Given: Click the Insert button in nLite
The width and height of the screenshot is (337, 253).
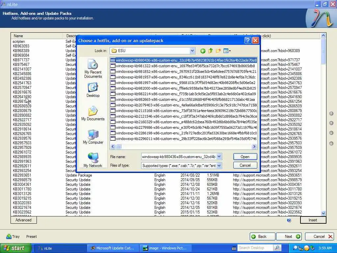Looking at the screenshot, I should click(x=313, y=220).
